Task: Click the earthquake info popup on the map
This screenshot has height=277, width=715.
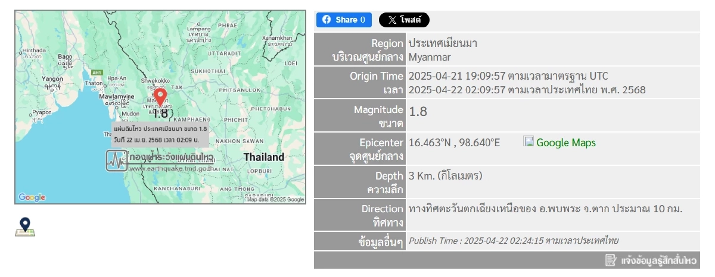Action: (160, 134)
